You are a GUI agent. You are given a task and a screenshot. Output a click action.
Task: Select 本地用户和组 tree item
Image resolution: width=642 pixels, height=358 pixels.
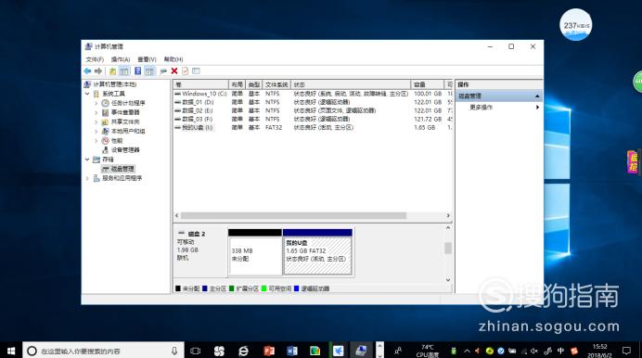[128, 132]
